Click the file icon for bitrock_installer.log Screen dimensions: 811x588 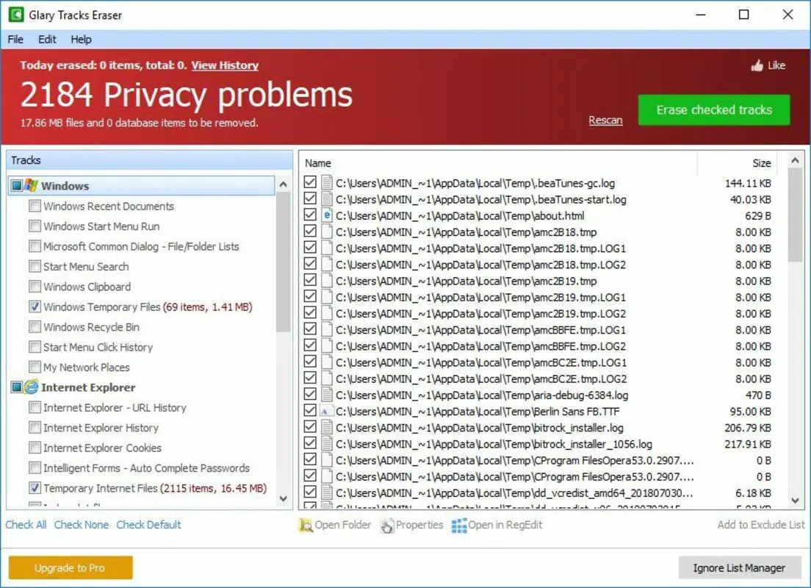(x=326, y=428)
